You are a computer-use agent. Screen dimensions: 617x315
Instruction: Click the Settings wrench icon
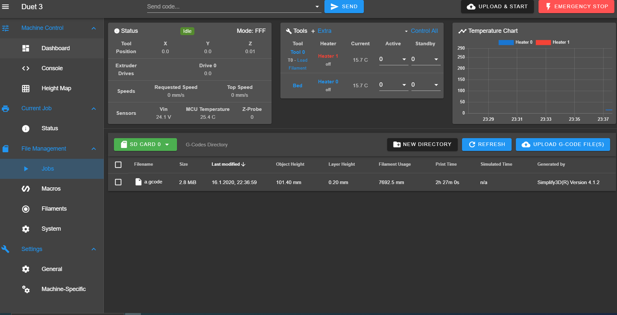click(x=5, y=249)
